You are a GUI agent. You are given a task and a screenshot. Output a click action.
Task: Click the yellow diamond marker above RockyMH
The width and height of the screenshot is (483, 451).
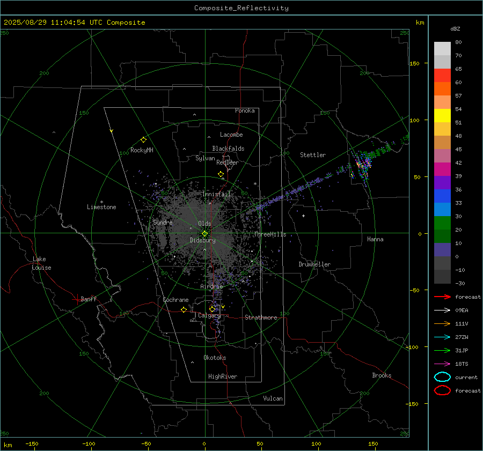[x=143, y=140]
